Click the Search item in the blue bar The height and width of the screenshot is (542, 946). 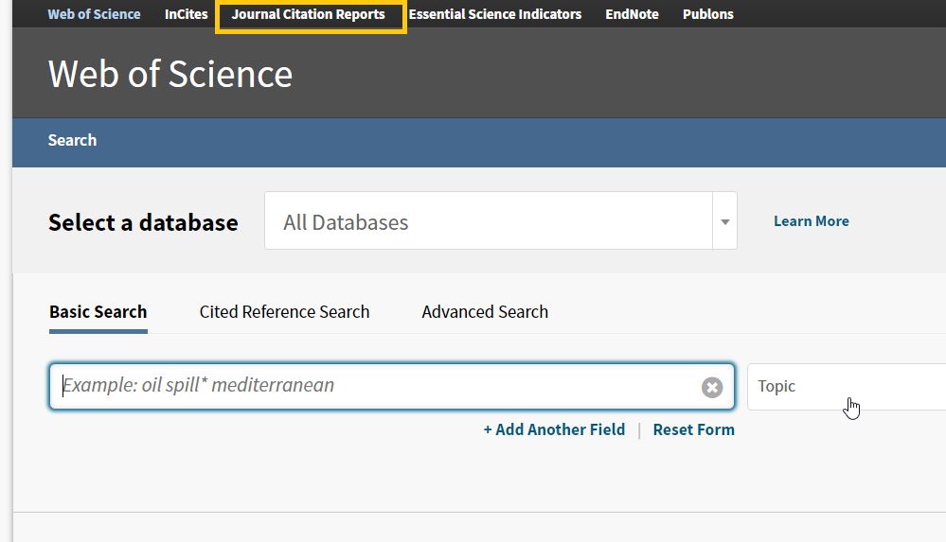[72, 140]
